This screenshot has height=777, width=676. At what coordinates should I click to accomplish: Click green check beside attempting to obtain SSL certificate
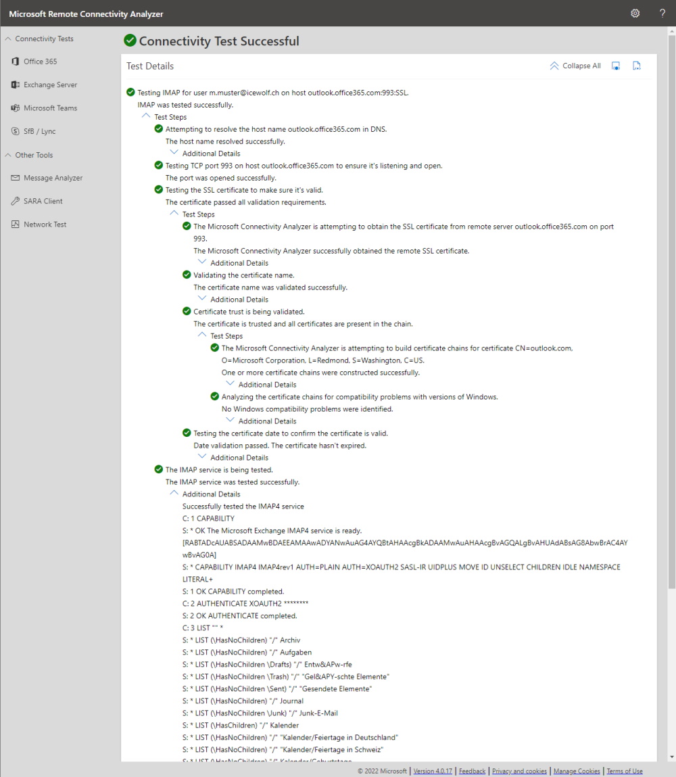tap(187, 227)
